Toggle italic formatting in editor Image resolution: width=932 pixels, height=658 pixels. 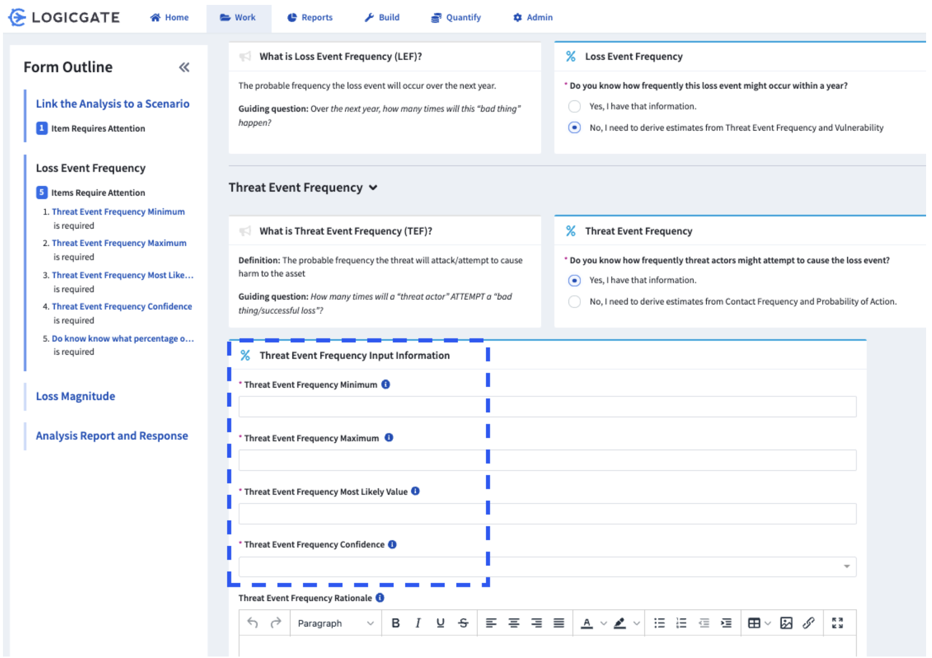(x=418, y=623)
